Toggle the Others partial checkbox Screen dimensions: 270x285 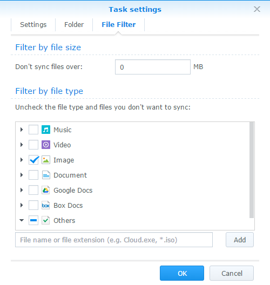(x=33, y=220)
